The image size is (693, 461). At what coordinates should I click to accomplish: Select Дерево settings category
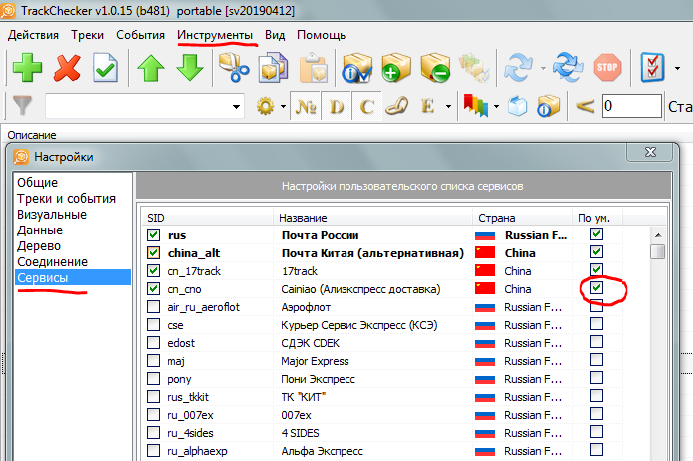pos(39,245)
